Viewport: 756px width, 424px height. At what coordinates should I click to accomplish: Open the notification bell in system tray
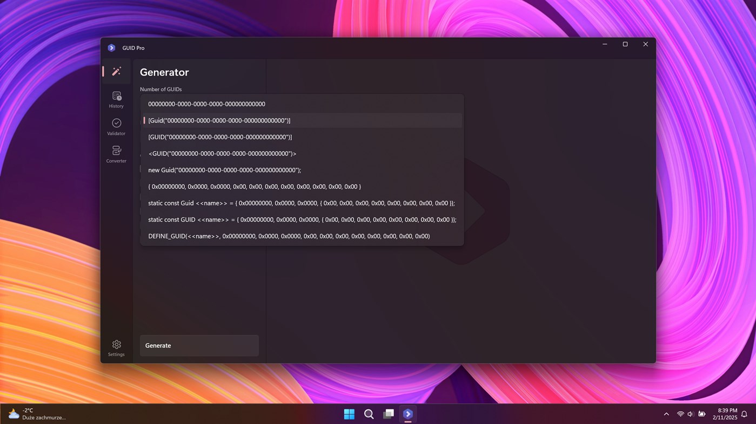(x=744, y=414)
